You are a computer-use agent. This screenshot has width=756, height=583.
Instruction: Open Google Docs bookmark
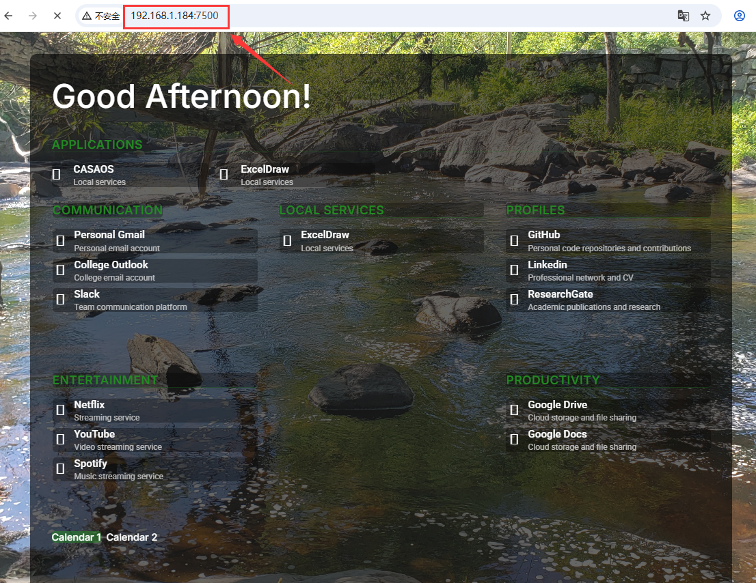(x=608, y=440)
